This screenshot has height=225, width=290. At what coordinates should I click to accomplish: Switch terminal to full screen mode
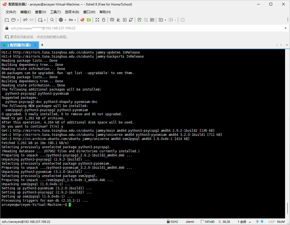(x=97, y=20)
